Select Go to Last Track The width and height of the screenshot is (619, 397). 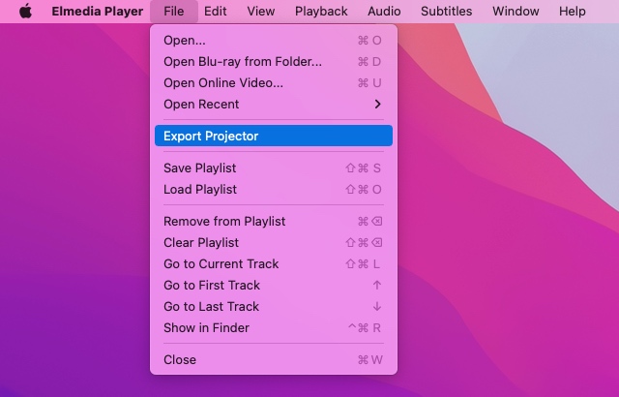274,307
